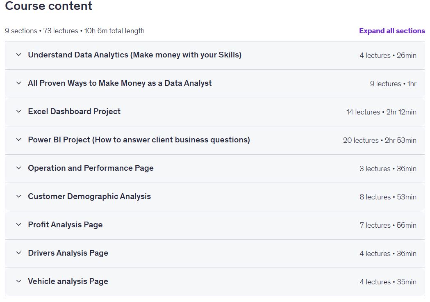Open All Proven Ways to Make Money title
430x302 pixels.
point(120,83)
